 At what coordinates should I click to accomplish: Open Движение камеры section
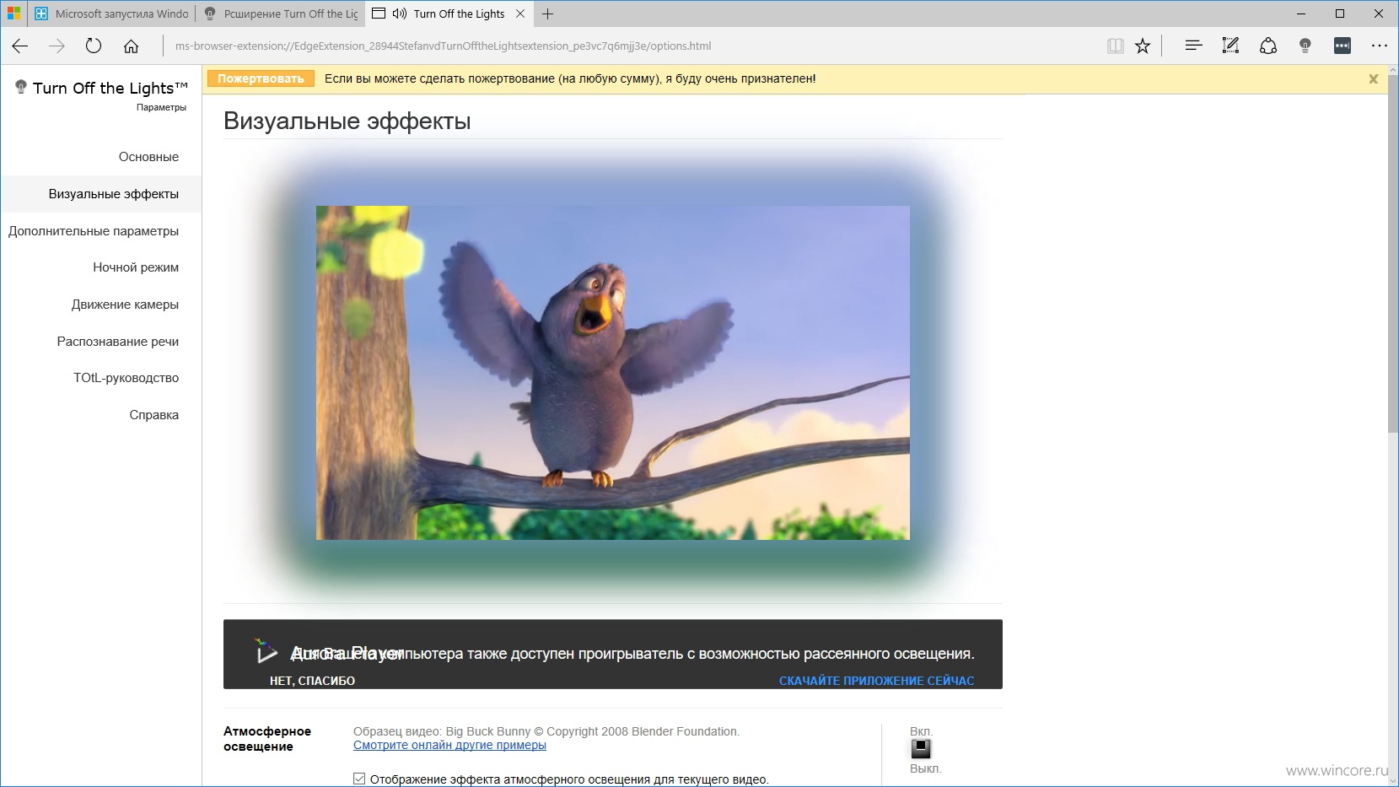click(125, 305)
